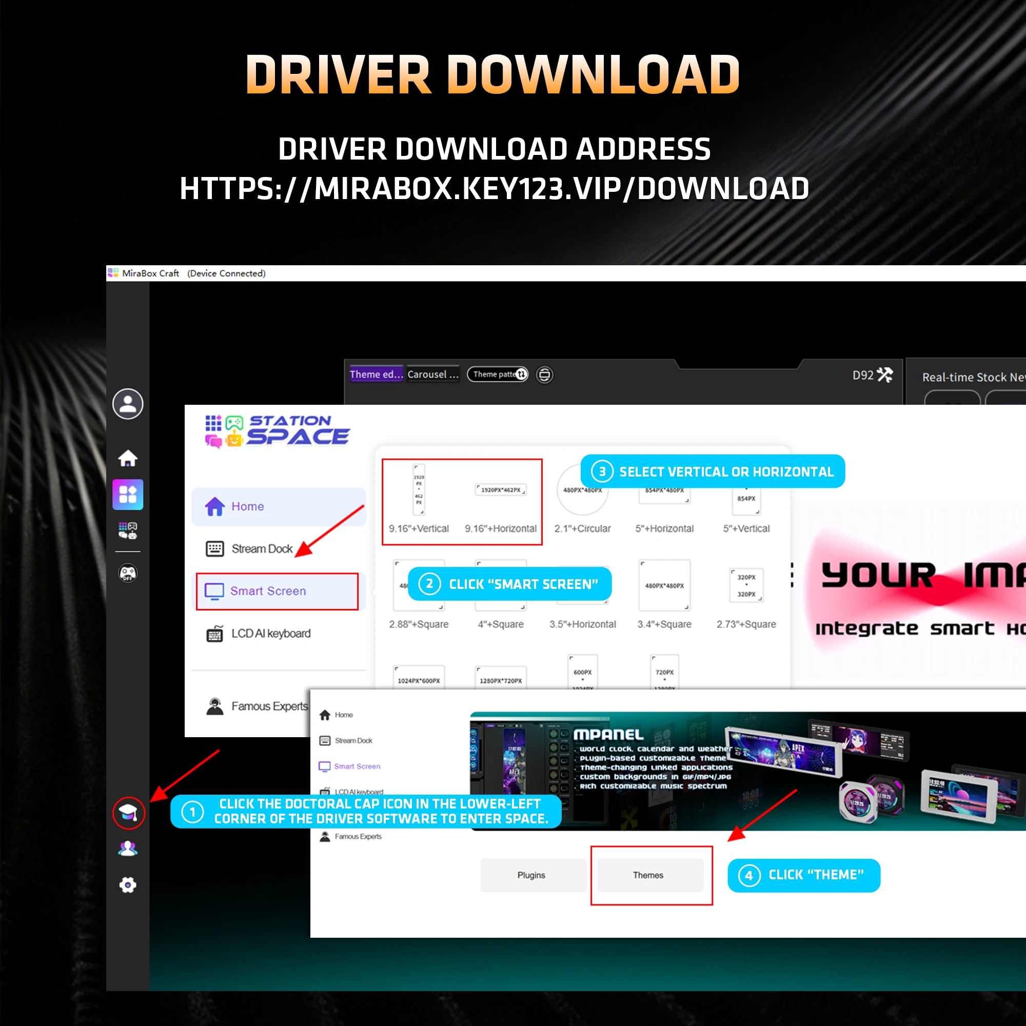Click the doctoral cap icon to enter Space
The image size is (1026, 1026).
[128, 813]
